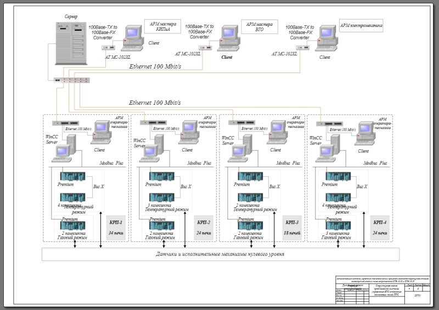
Task: Click the drawing title block stamp
Action: [382, 290]
